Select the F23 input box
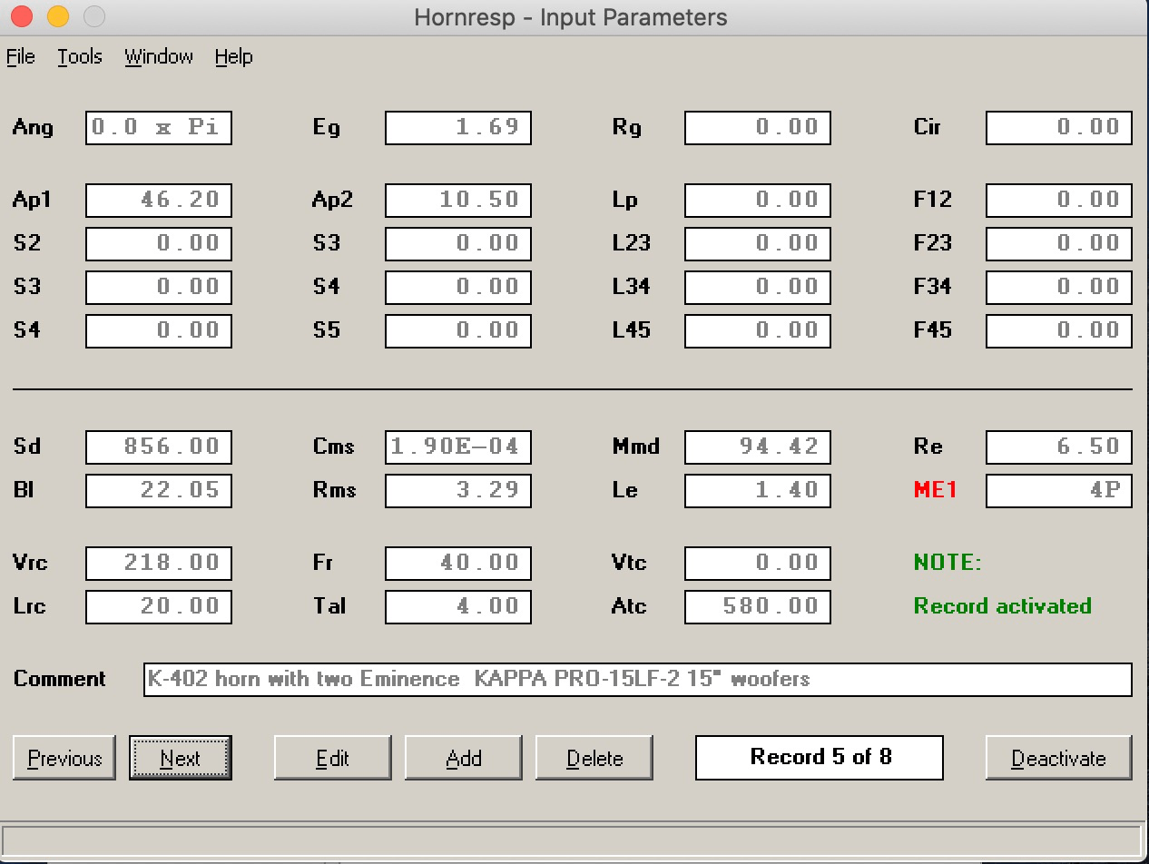This screenshot has width=1149, height=864. pos(1059,244)
